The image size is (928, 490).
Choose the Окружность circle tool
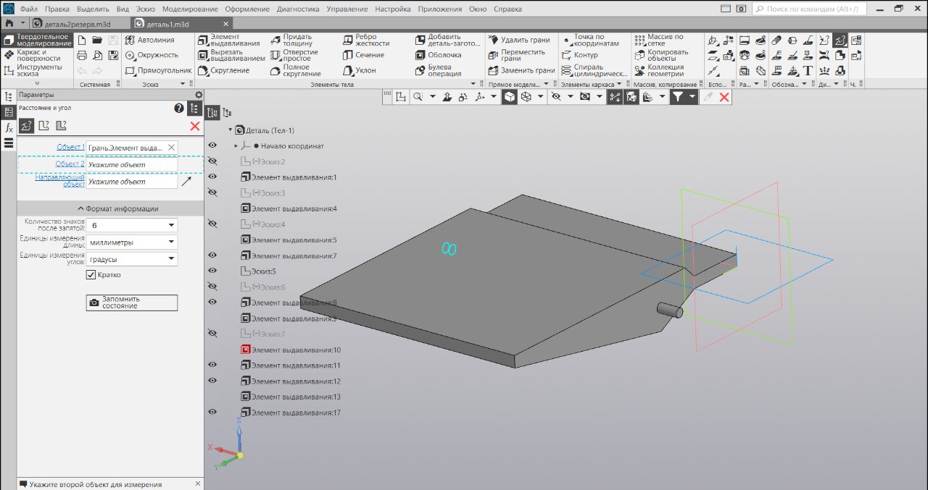152,55
